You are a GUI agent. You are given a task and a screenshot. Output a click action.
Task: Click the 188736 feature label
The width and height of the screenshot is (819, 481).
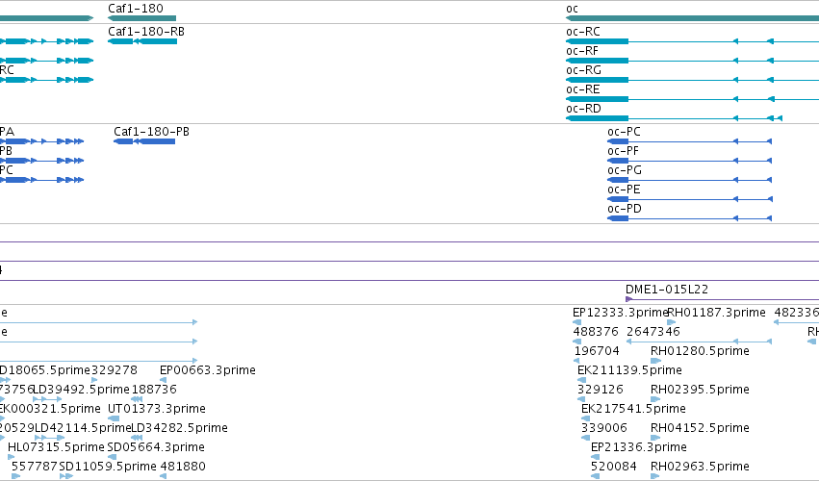[x=154, y=390]
